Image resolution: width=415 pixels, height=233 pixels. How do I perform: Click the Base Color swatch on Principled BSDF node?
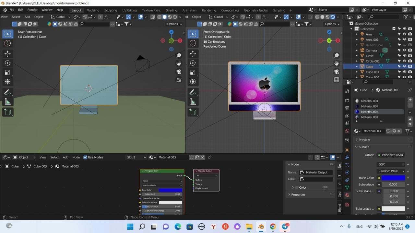171,190
